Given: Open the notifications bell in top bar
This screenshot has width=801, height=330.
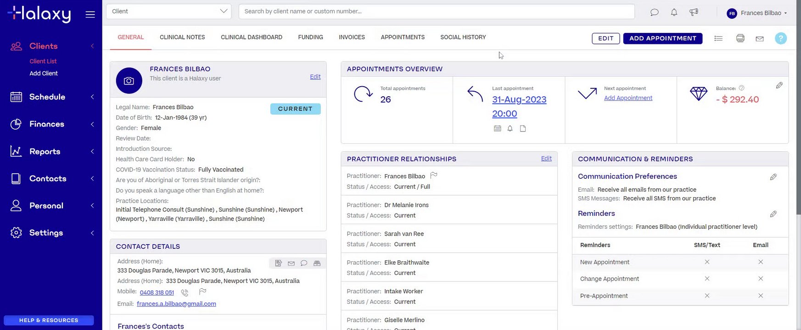Looking at the screenshot, I should [674, 12].
